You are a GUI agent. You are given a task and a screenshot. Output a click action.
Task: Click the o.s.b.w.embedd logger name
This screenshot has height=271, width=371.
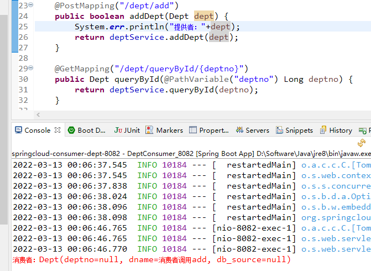click(336, 207)
